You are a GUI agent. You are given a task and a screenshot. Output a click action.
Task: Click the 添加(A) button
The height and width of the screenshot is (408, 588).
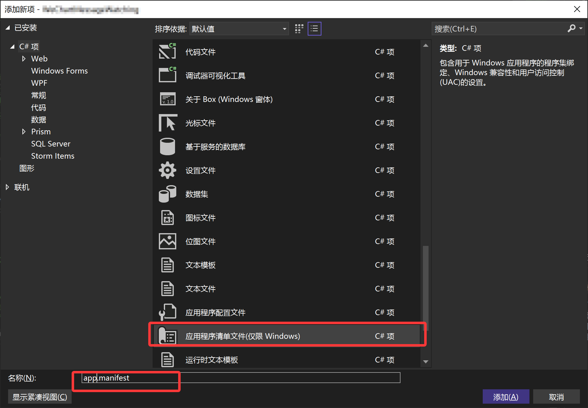click(x=506, y=397)
